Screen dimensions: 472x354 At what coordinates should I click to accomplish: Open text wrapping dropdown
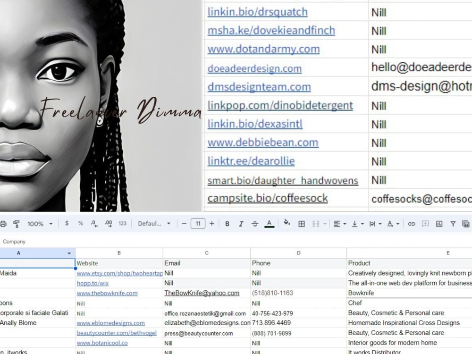click(375, 224)
